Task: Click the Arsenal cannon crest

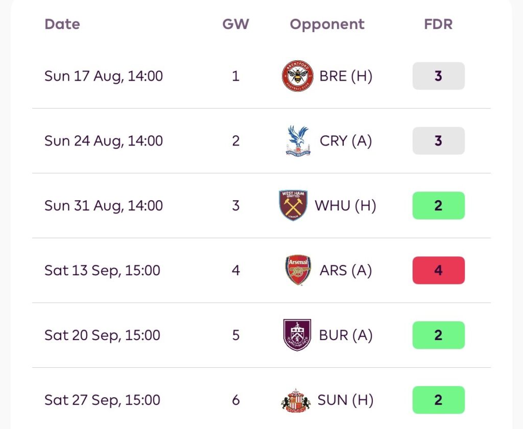Action: [298, 270]
